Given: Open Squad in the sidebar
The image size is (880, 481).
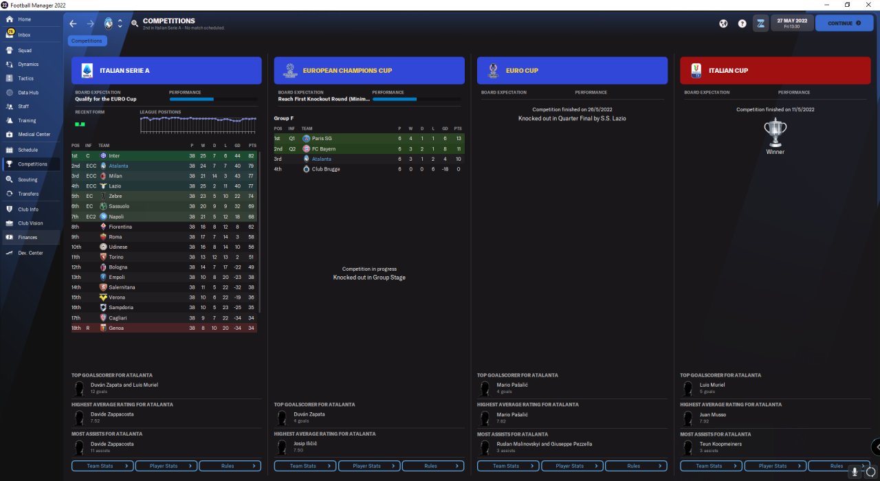Looking at the screenshot, I should click(30, 50).
